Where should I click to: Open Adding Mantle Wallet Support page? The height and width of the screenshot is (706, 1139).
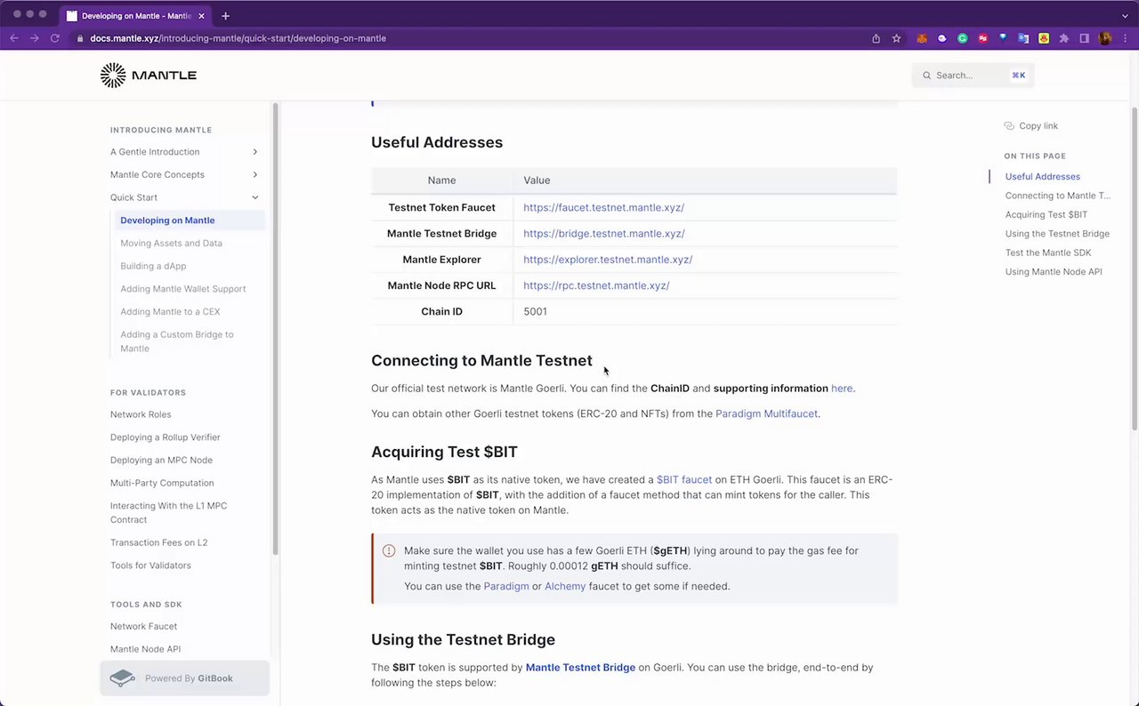click(182, 289)
